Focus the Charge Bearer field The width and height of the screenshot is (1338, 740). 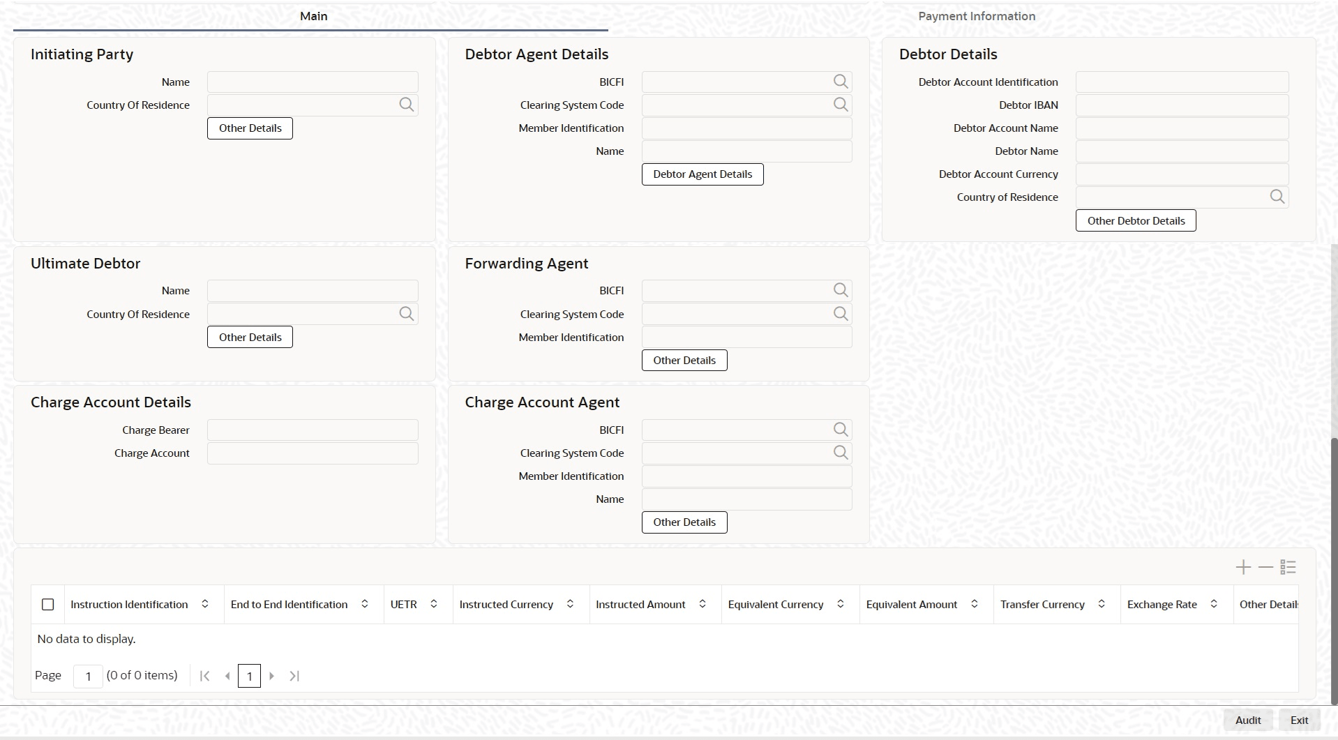click(313, 430)
